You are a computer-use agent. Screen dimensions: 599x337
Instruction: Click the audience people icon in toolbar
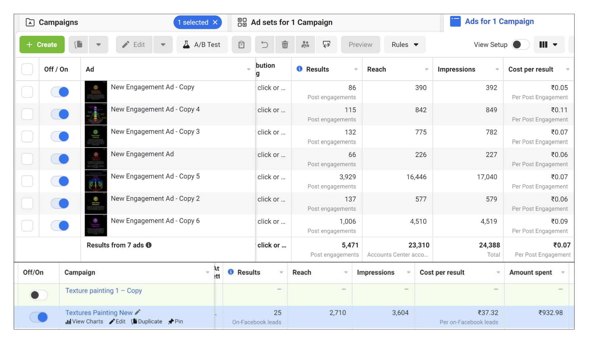pyautogui.click(x=305, y=45)
